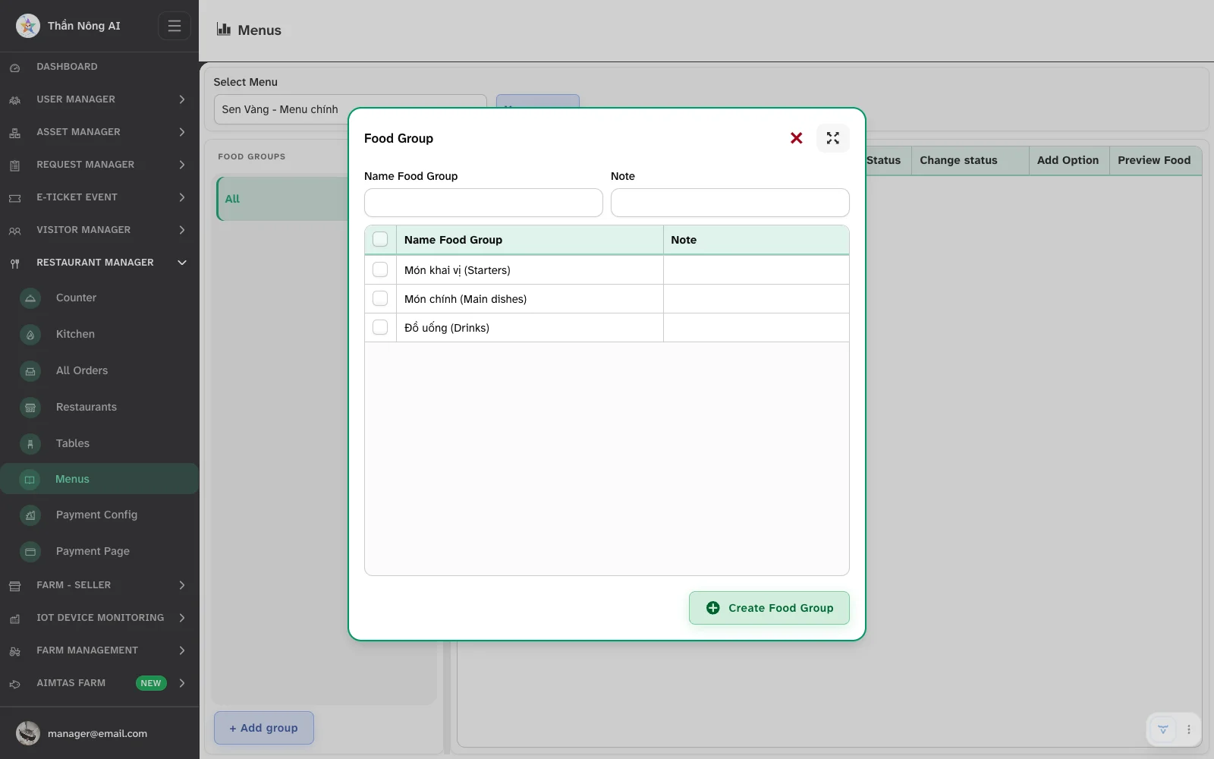The image size is (1214, 759).
Task: Click the Farm Management tractor icon
Action: point(14,651)
